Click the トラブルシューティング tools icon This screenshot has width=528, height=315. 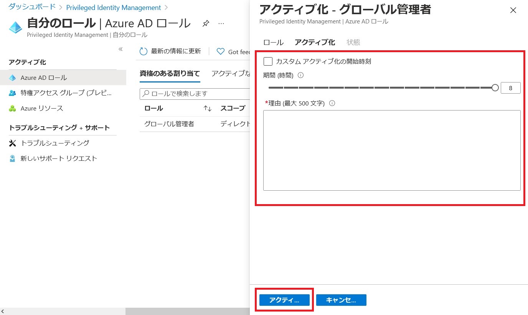tap(12, 143)
